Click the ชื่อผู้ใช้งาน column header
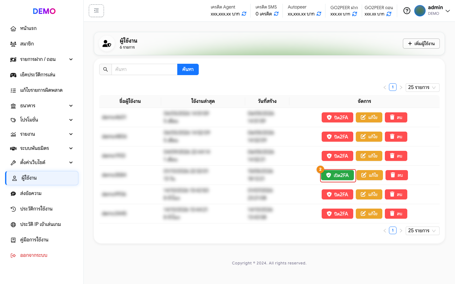Viewport: 455px width, 284px height. (130, 101)
